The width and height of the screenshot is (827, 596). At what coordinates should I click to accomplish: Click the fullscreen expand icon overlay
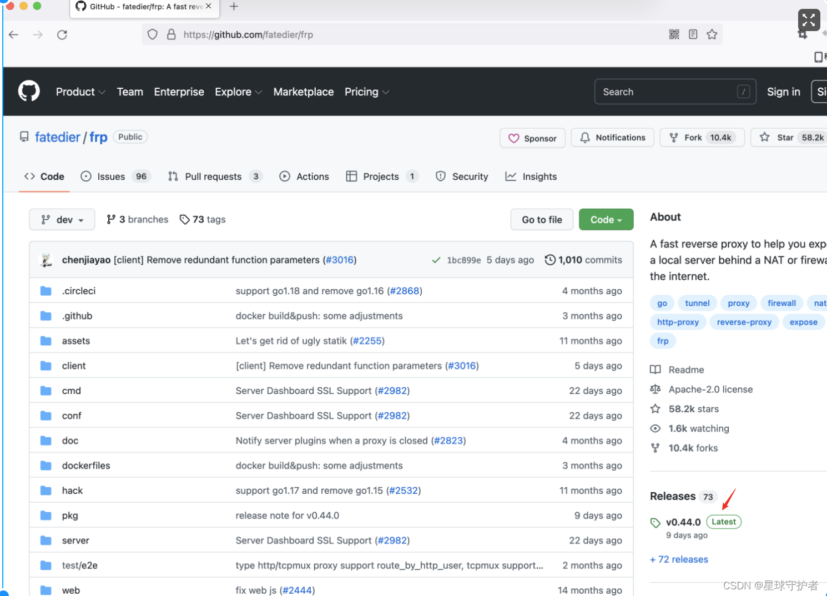(809, 20)
